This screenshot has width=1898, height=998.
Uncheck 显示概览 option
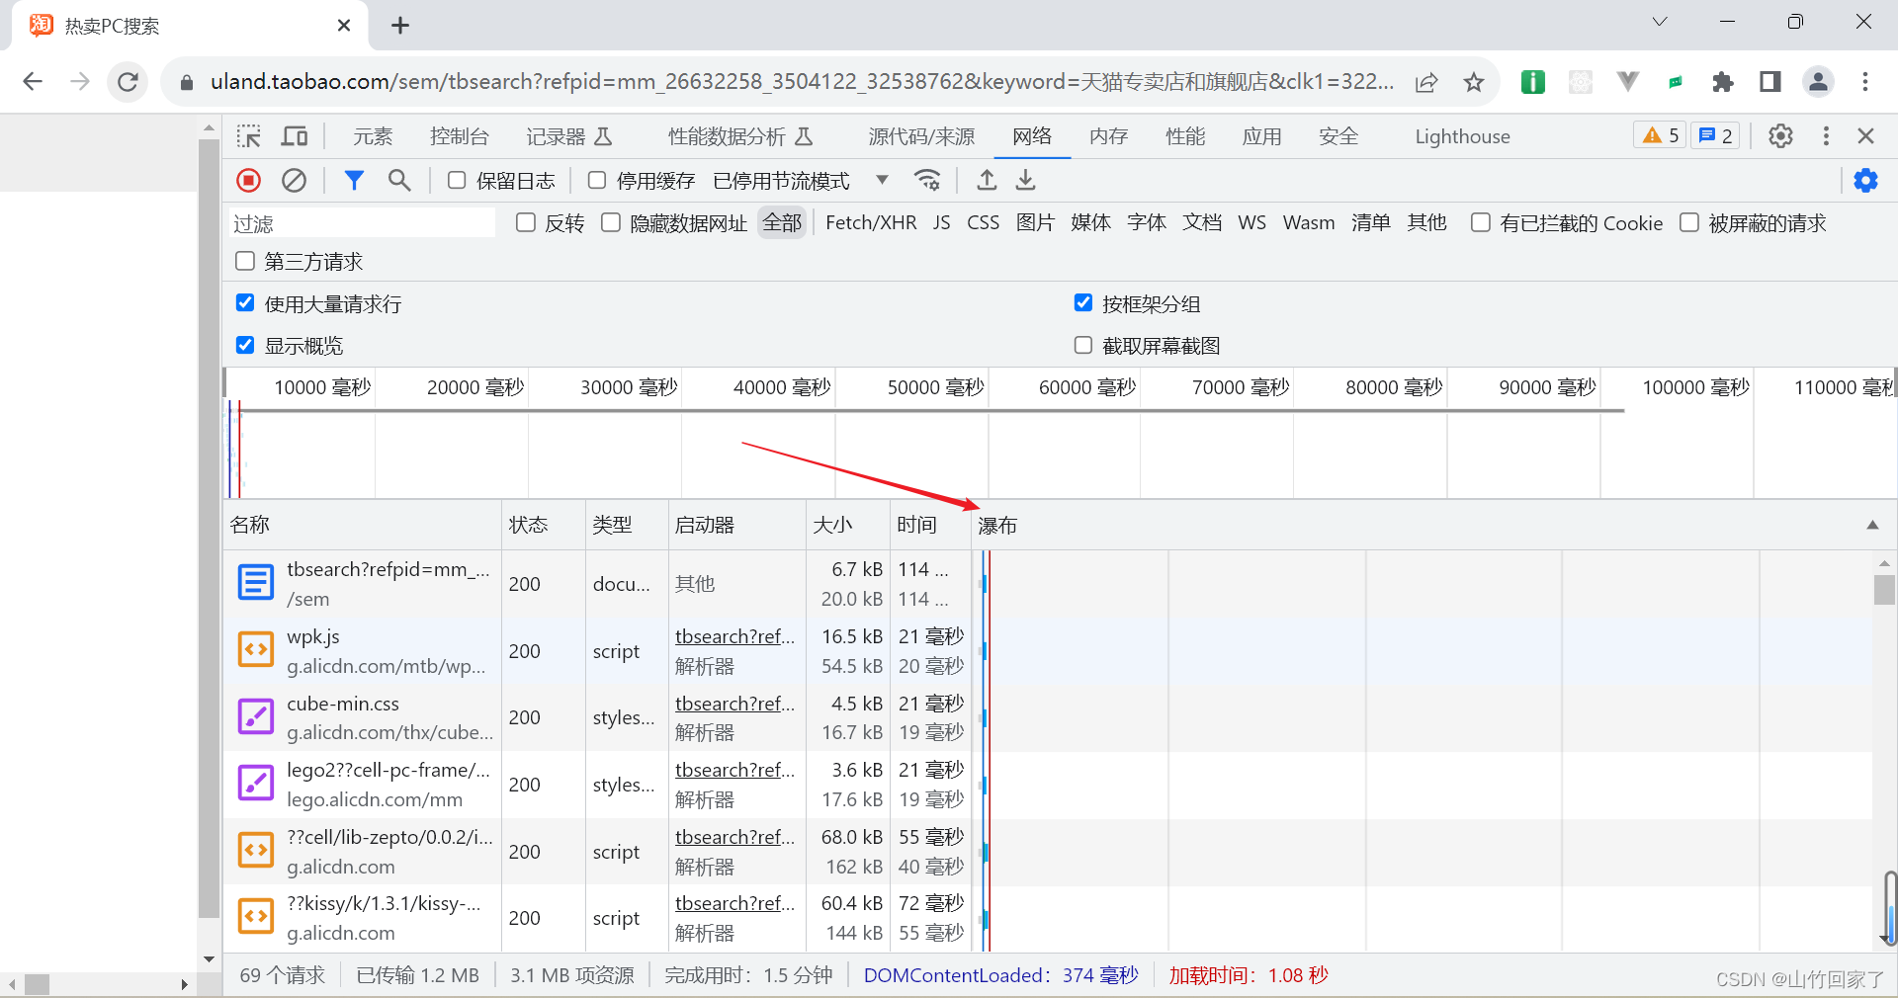[245, 345]
